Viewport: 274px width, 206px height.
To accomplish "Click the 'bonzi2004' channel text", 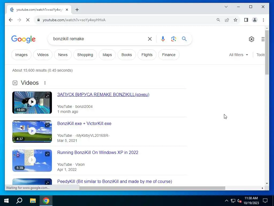I will (84, 106).
